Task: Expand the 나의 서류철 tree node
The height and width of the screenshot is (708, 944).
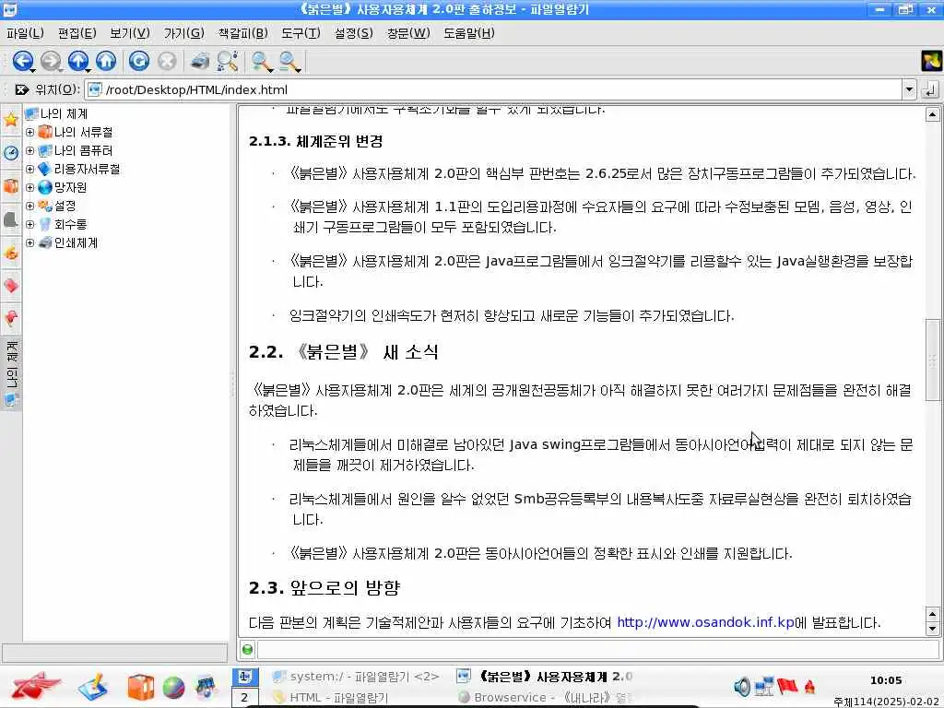Action: tap(30, 132)
